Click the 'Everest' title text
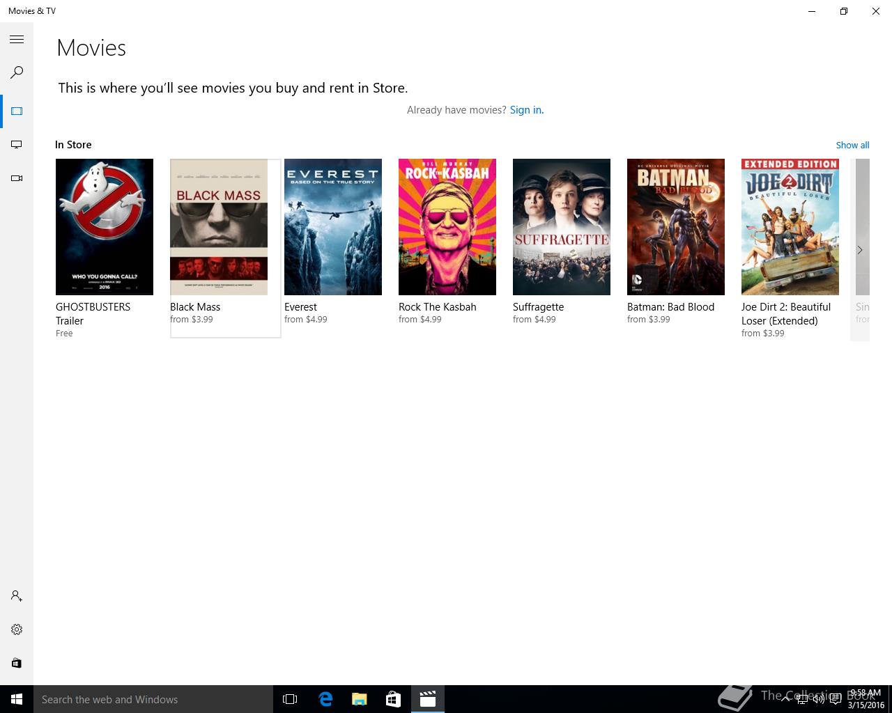The height and width of the screenshot is (713, 892). [x=300, y=307]
